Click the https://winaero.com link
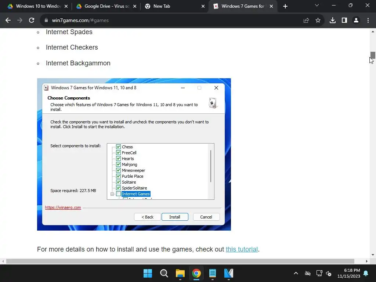 pyautogui.click(x=63, y=207)
